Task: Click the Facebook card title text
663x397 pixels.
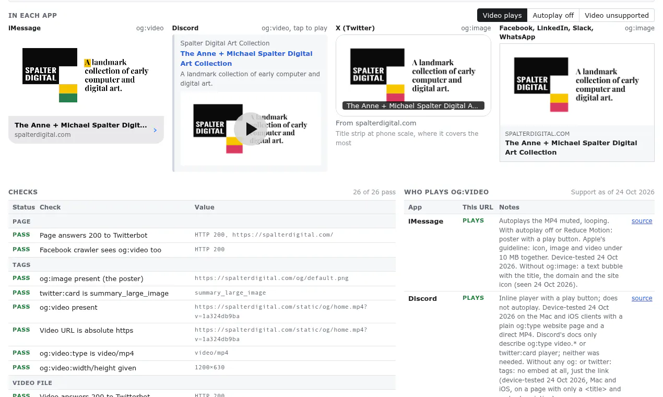Action: point(571,148)
